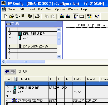Click the (0) UR rack title bar
Viewport: 108px width, 105px height.
coord(34,24)
